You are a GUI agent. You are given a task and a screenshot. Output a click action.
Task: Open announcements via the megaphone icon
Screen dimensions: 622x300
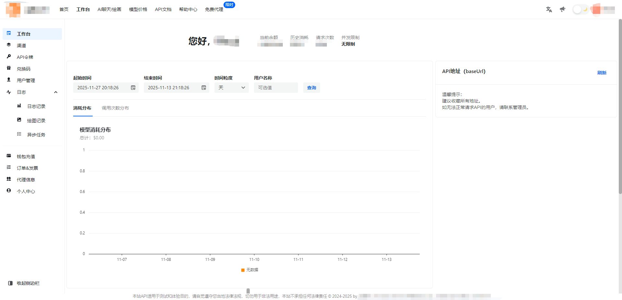pos(562,9)
